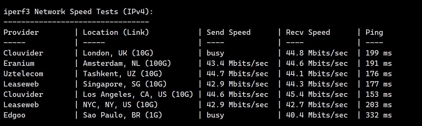The width and height of the screenshot is (422, 126).
Task: Click the Singapore, SG (10G) location
Action: pyautogui.click(x=125, y=84)
